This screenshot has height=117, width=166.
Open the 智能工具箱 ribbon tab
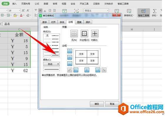coord(123,4)
